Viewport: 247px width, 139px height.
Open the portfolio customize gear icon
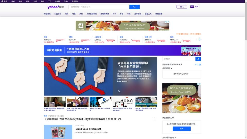coord(200,65)
